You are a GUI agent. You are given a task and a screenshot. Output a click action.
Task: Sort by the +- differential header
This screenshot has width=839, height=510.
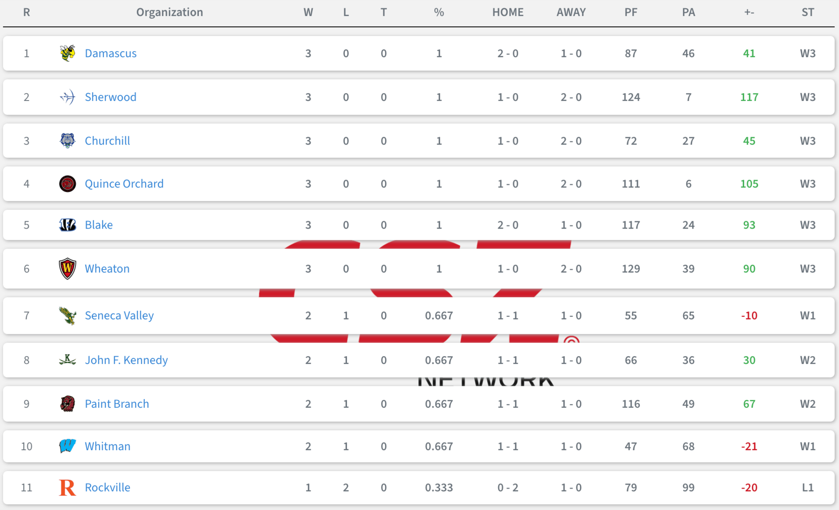tap(749, 12)
